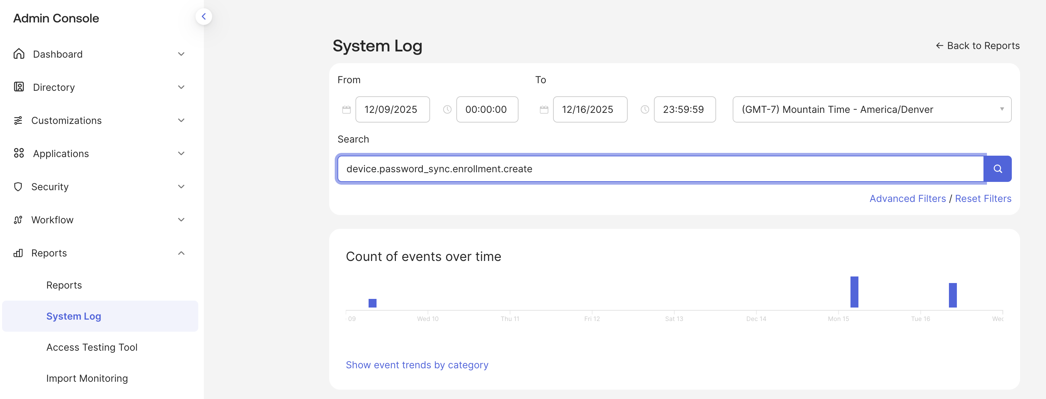Click the Wed 10 axis label

click(x=428, y=319)
